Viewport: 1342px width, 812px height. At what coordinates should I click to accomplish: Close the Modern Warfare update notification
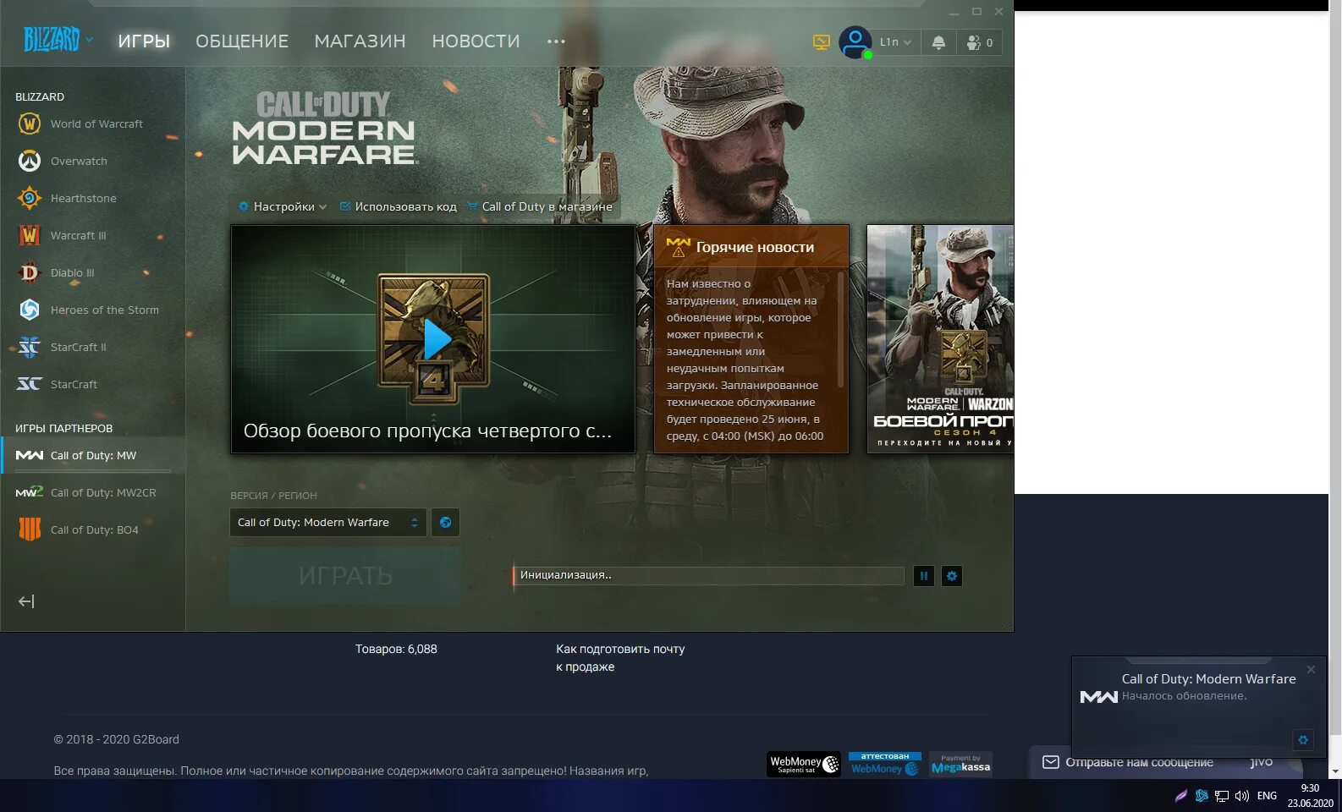pyautogui.click(x=1311, y=670)
